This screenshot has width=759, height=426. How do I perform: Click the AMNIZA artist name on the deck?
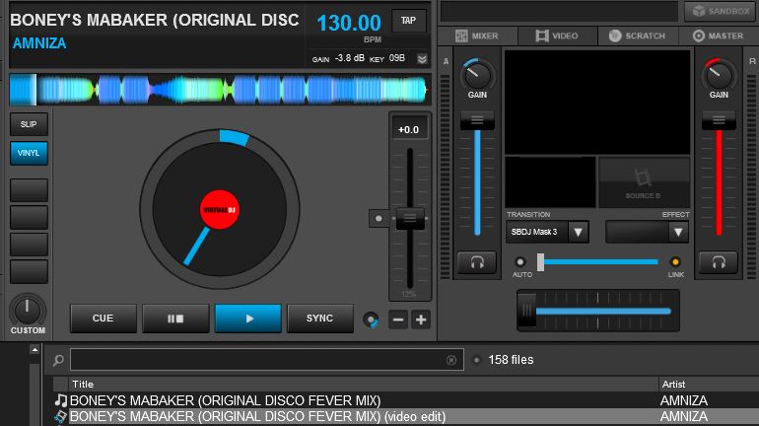click(x=39, y=43)
